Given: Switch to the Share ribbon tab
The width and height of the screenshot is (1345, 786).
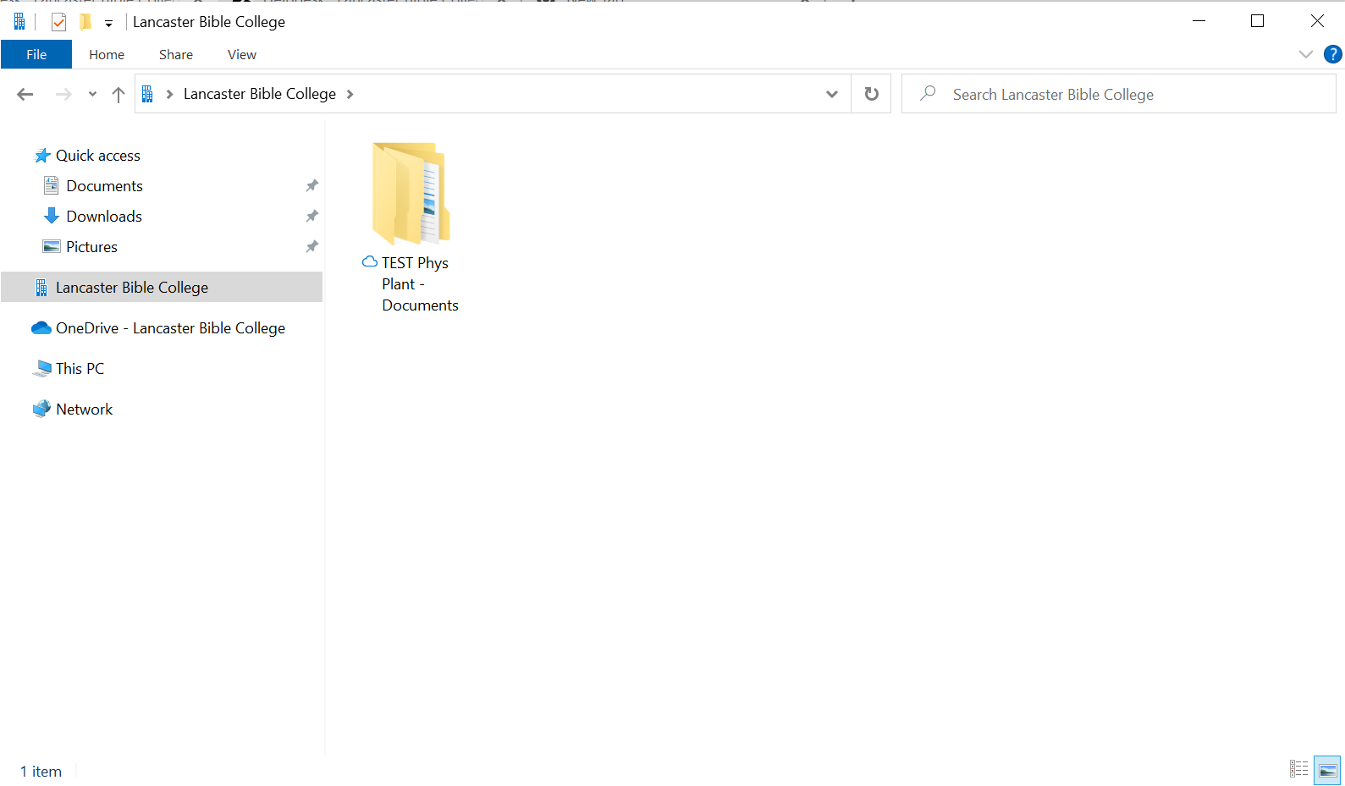Looking at the screenshot, I should click(x=176, y=54).
